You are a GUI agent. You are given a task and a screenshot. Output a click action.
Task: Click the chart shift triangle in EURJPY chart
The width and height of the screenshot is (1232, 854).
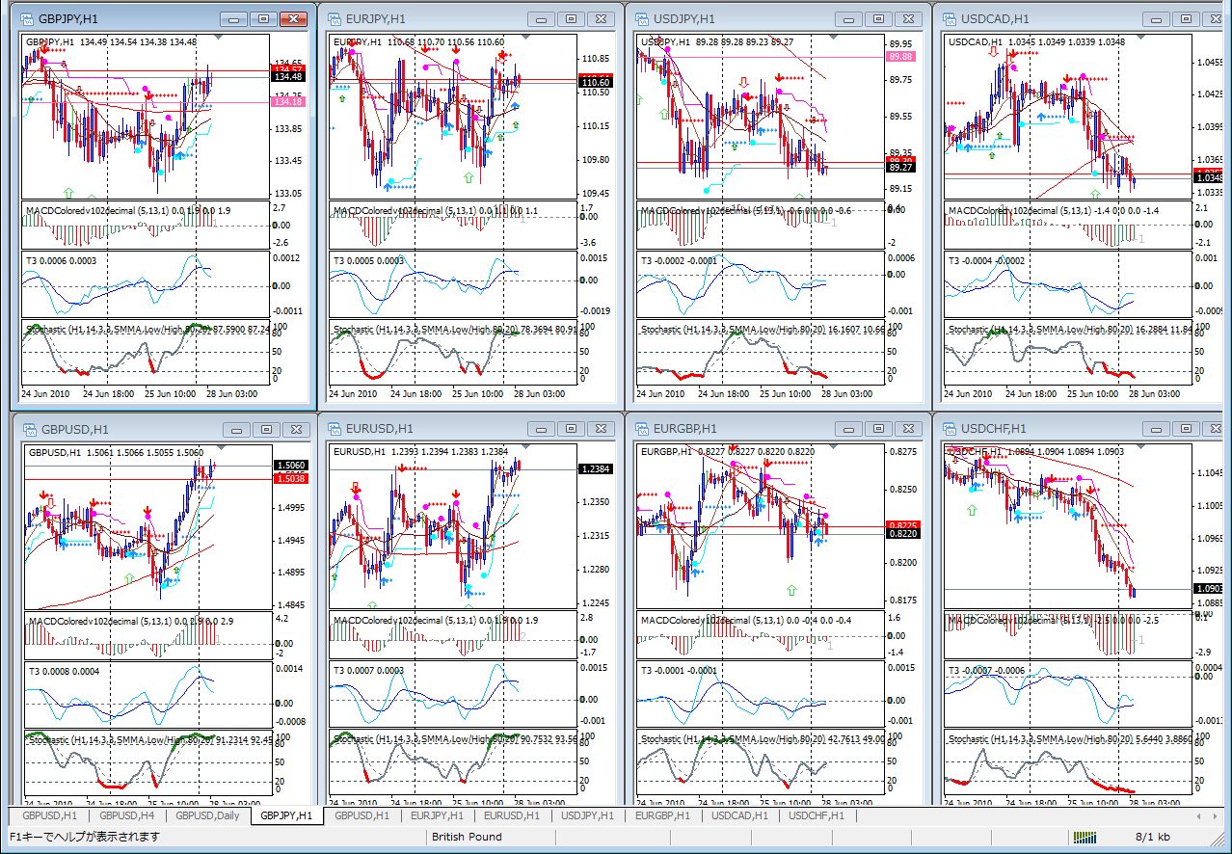pyautogui.click(x=525, y=38)
